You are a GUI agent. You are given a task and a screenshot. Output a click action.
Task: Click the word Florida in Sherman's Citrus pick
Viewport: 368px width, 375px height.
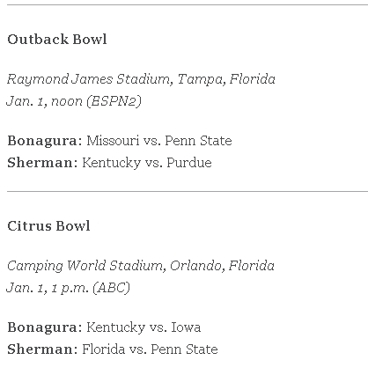tap(104, 349)
